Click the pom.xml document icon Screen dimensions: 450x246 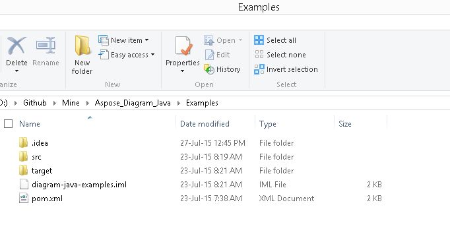point(24,198)
